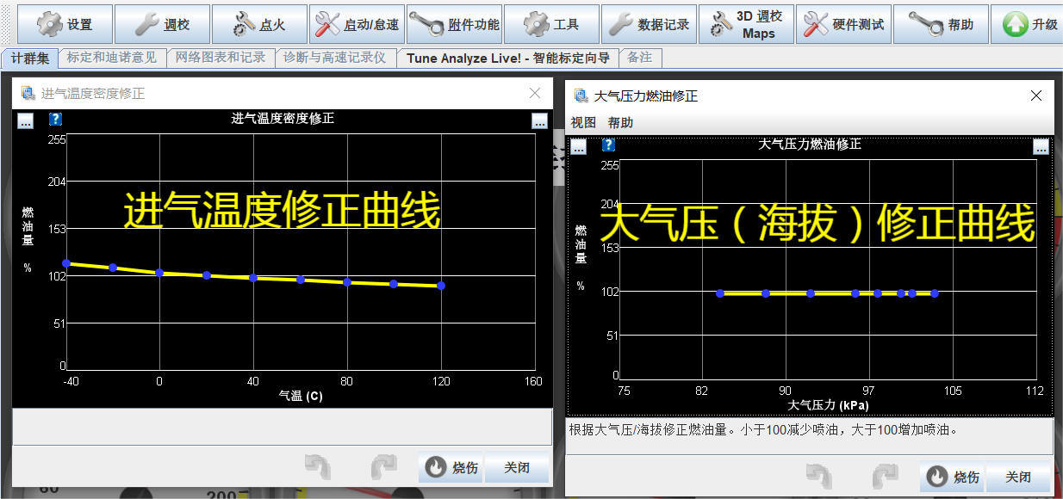Image resolution: width=1063 pixels, height=499 pixels.
Task: Open the 附件功能 toolbar menu
Action: [x=454, y=24]
